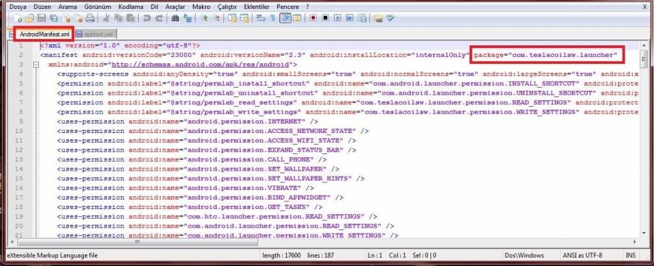Open the Dosya menu
Viewport: 654px width, 266px height.
click(17, 6)
